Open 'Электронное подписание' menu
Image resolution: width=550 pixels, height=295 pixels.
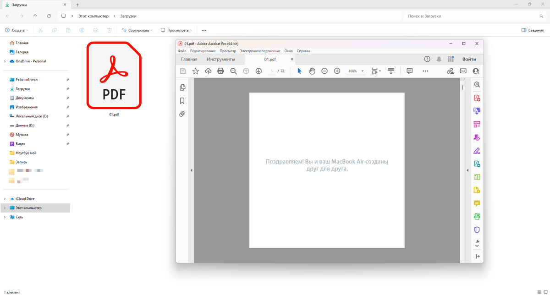tap(260, 51)
